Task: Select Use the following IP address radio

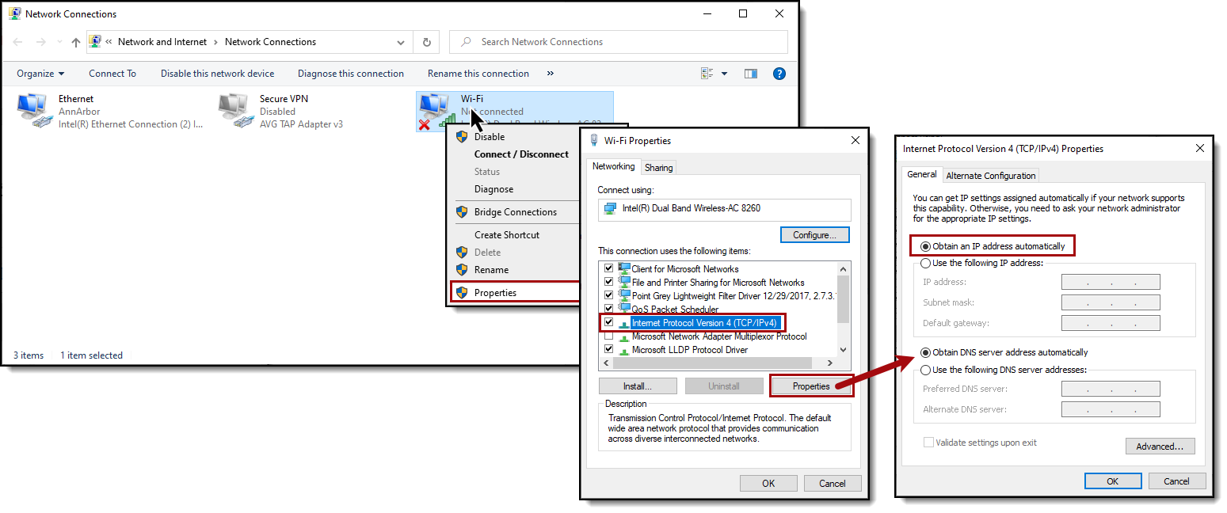Action: point(925,263)
